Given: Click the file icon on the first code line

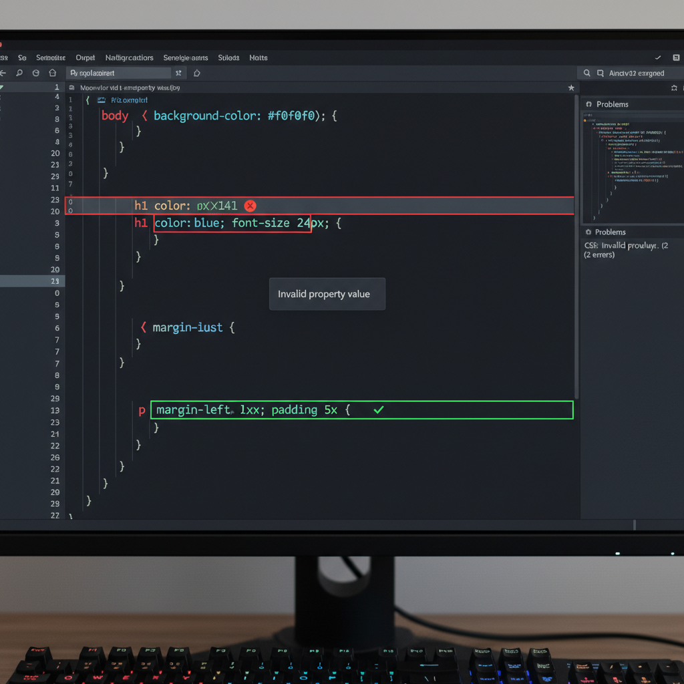Looking at the screenshot, I should coord(103,100).
